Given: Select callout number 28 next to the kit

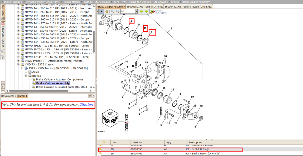Looking at the screenshot, I should point(126,124).
